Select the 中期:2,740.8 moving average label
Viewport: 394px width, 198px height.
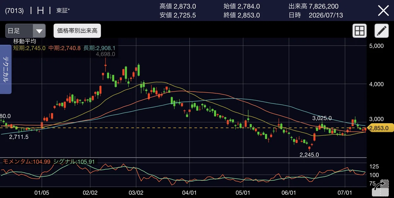tap(64, 48)
